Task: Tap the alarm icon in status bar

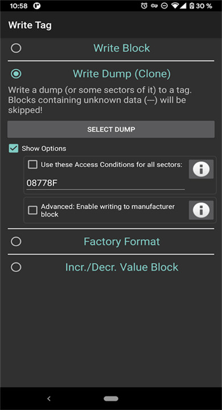Action: (144, 6)
